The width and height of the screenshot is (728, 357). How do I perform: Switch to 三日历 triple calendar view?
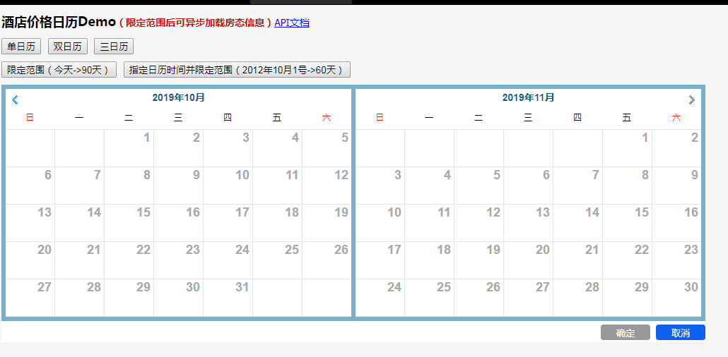click(x=114, y=47)
